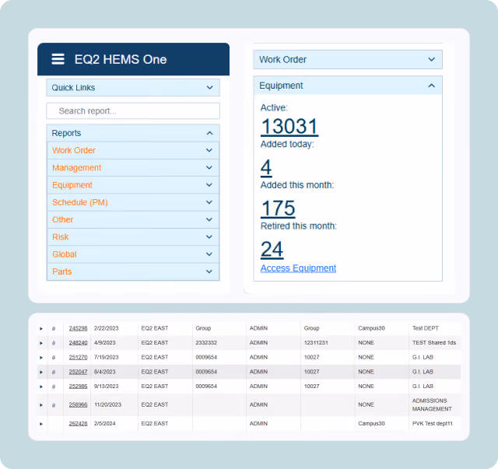
Task: Open work order 258966
Action: tap(78, 405)
